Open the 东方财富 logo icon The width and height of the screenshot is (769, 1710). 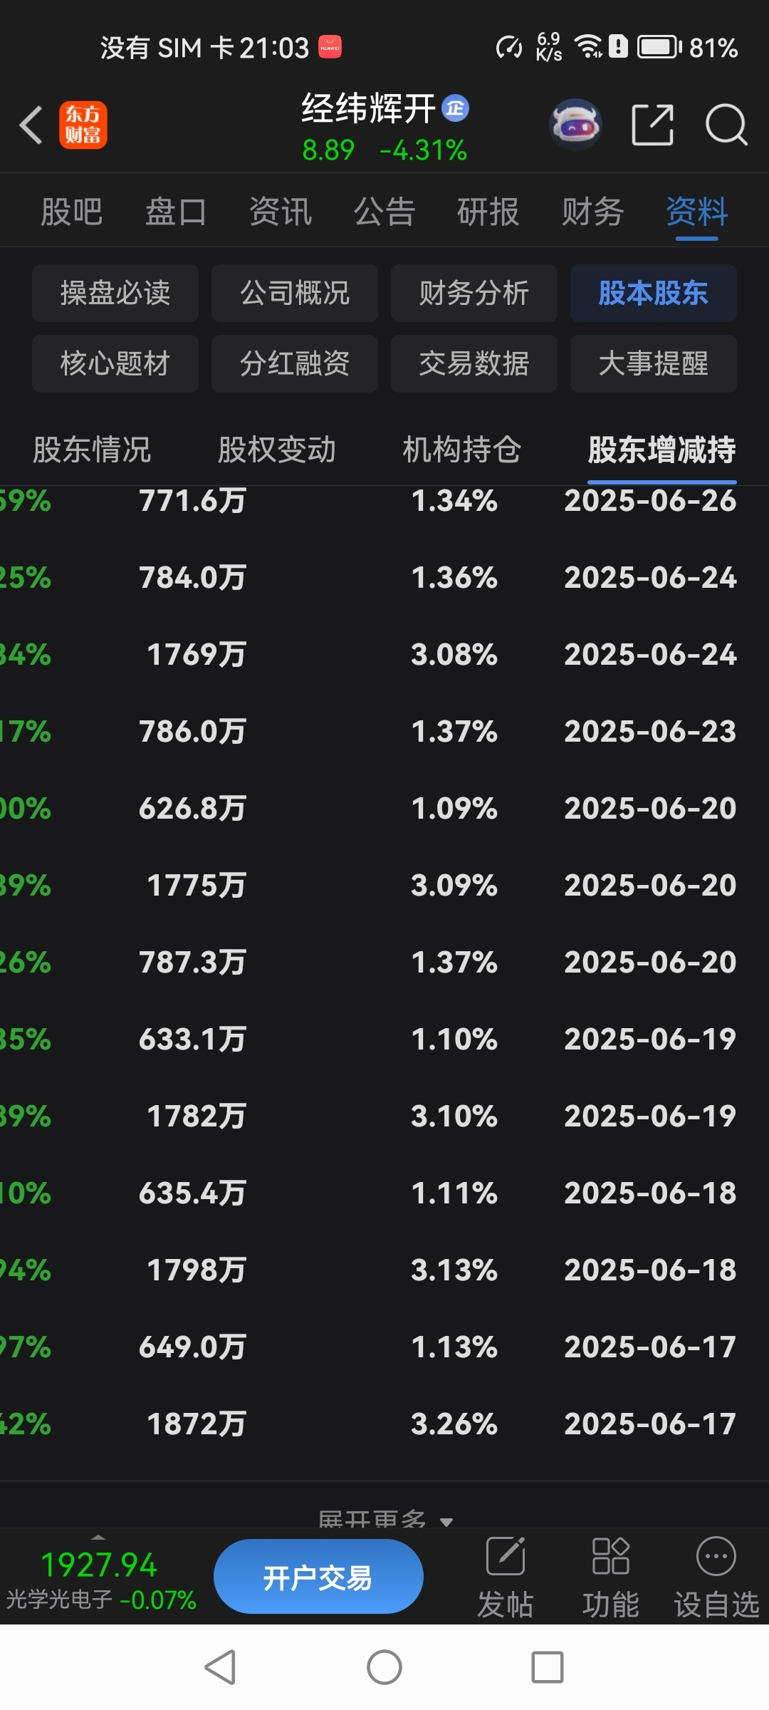83,125
